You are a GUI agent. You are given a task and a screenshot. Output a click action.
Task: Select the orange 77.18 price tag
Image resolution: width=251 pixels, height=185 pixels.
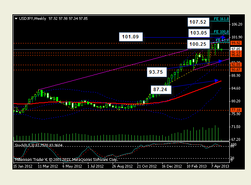[225, 110]
